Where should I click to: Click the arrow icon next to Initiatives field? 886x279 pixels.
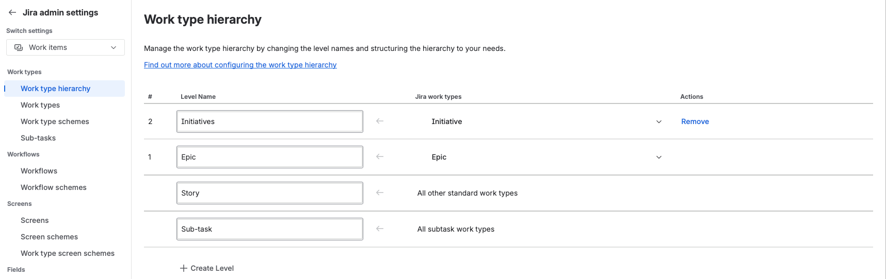(380, 121)
